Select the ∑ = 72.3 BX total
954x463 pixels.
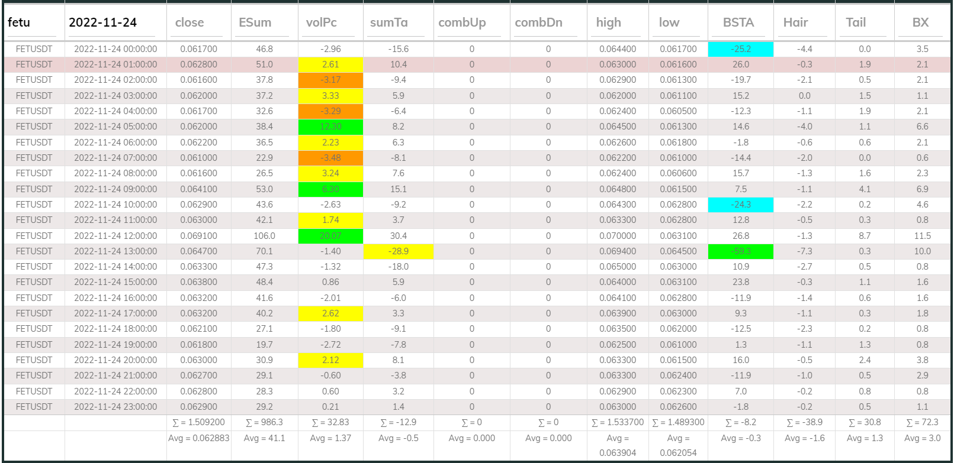pos(923,422)
